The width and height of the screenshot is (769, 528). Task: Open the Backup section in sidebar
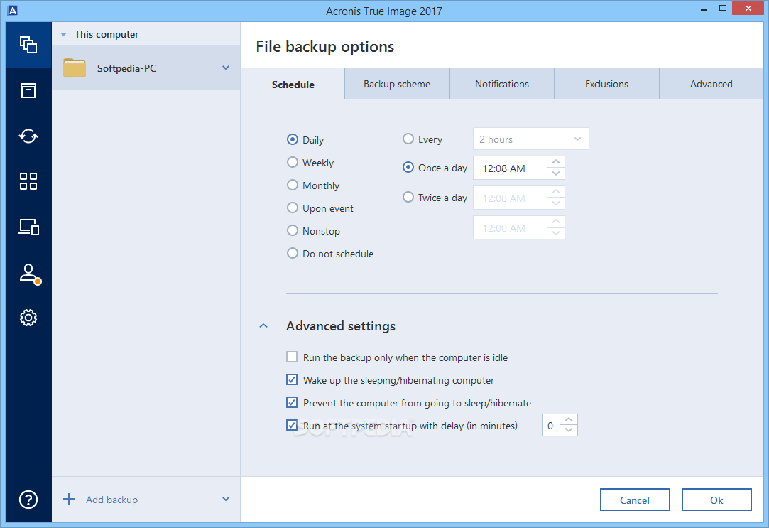(28, 45)
